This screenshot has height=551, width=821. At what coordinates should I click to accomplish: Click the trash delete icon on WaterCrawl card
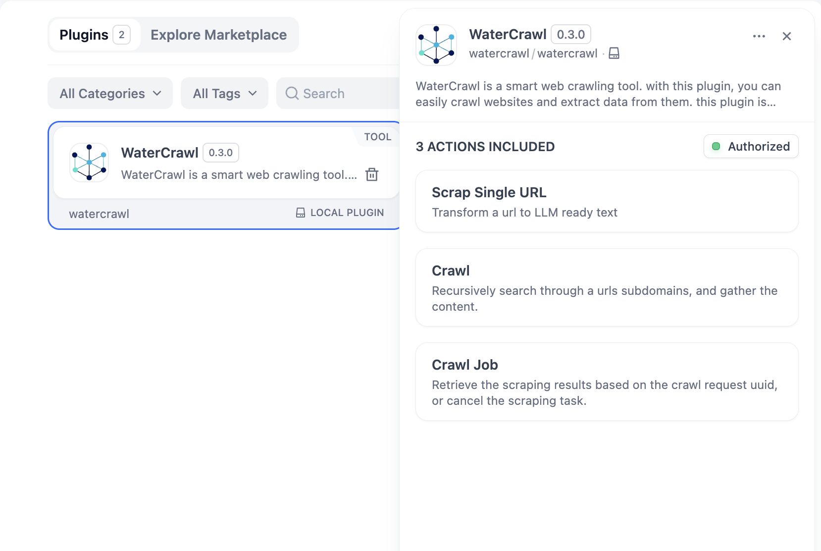click(372, 174)
